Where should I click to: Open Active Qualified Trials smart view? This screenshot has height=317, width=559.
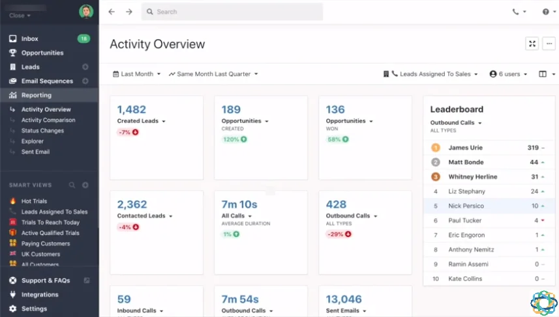[49, 233]
